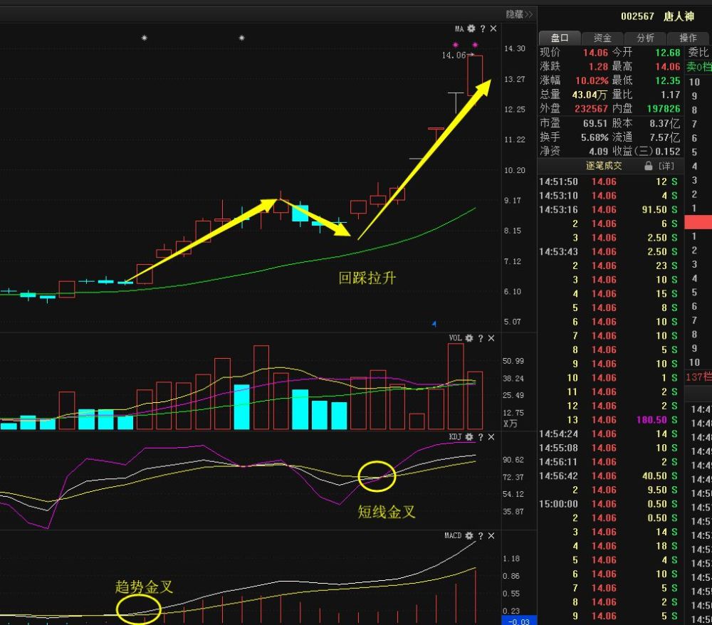Show help for KDJ indicator
Viewport: 712px width, 625px height.
(x=481, y=437)
